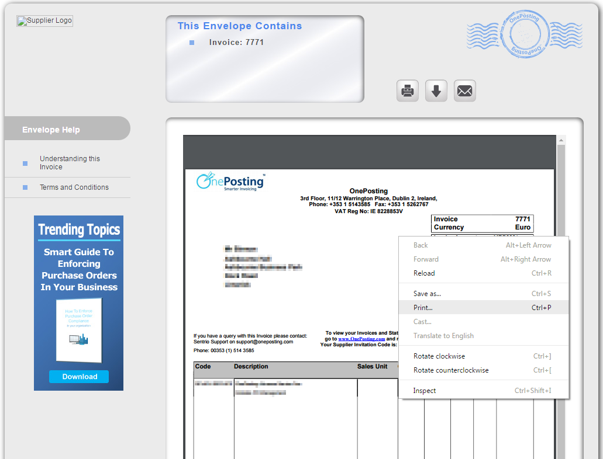Choose Rotate clockwise menu entry
Screen dimensions: 603x459
[484, 356]
